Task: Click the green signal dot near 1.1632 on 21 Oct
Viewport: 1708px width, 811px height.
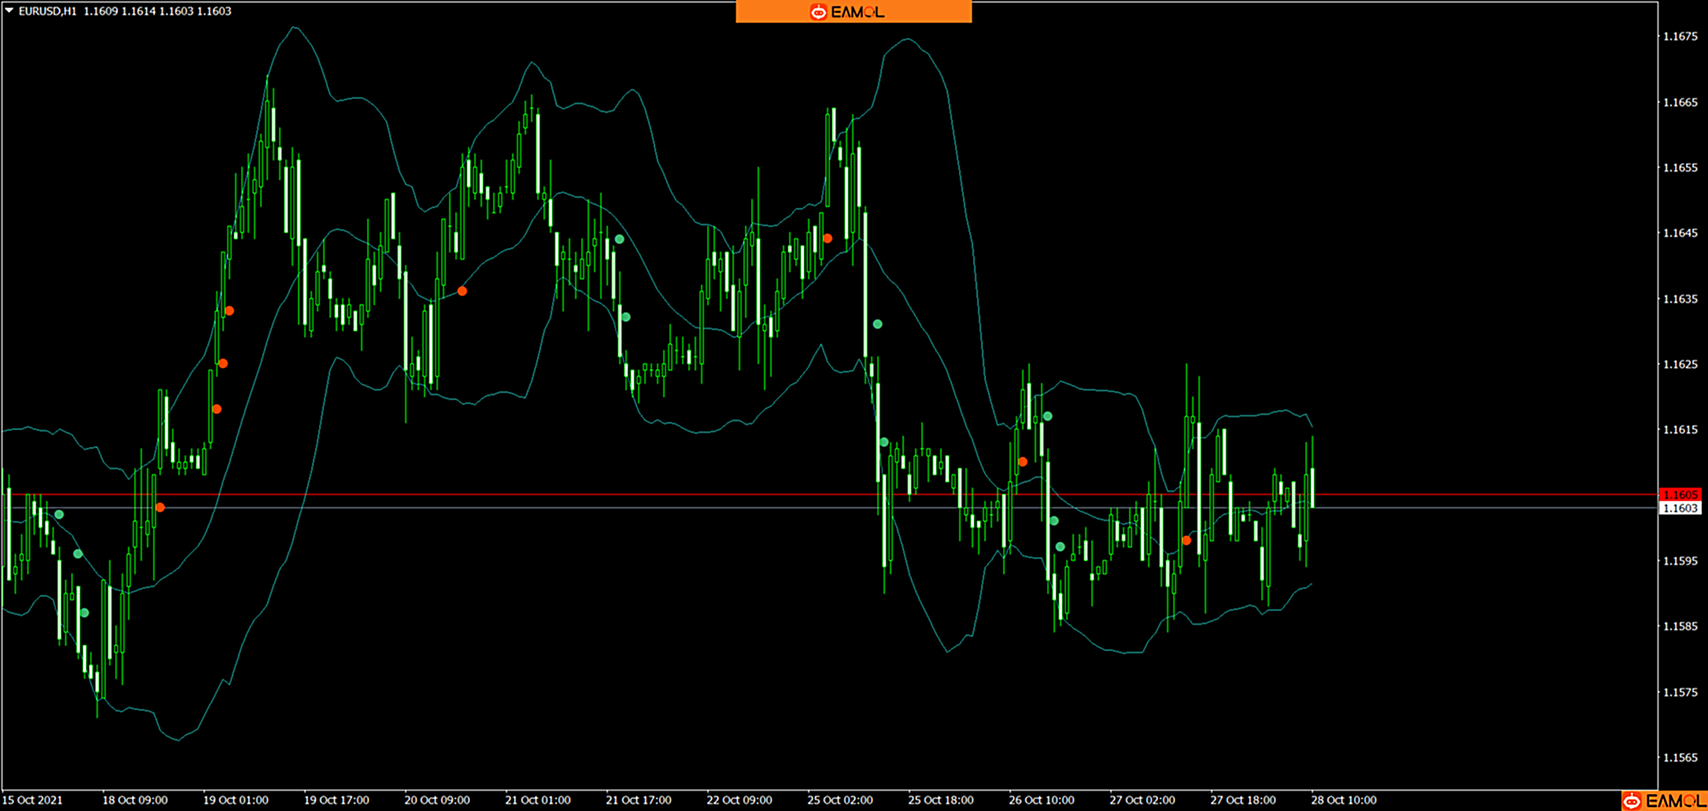Action: (x=626, y=317)
